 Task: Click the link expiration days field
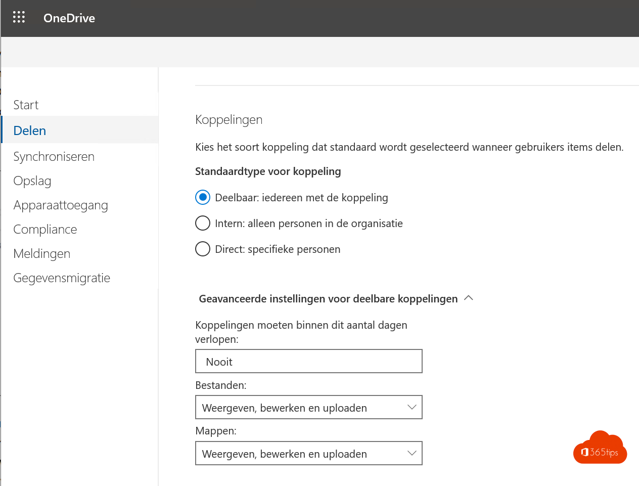(309, 361)
